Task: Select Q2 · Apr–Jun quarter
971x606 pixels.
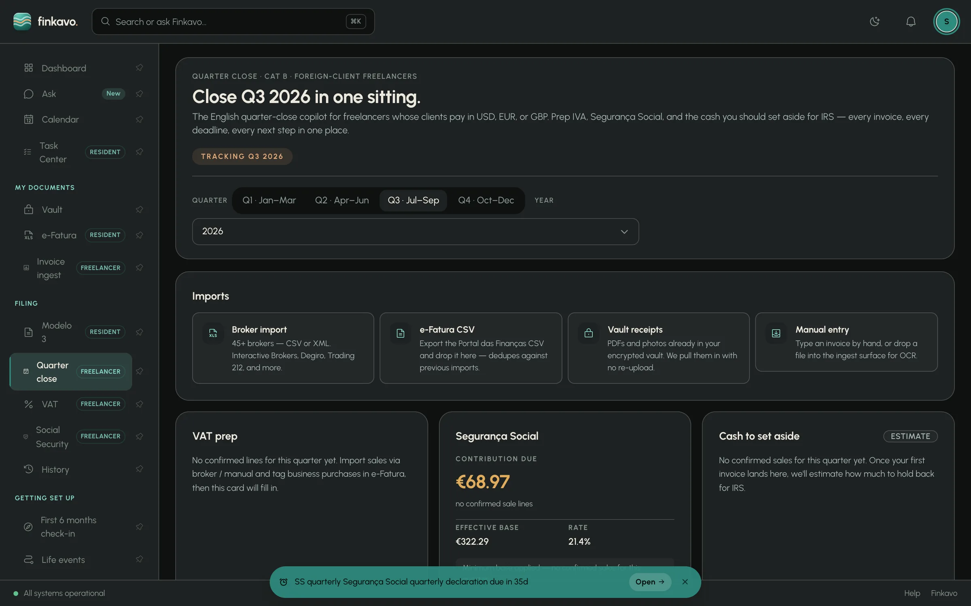Action: tap(342, 200)
